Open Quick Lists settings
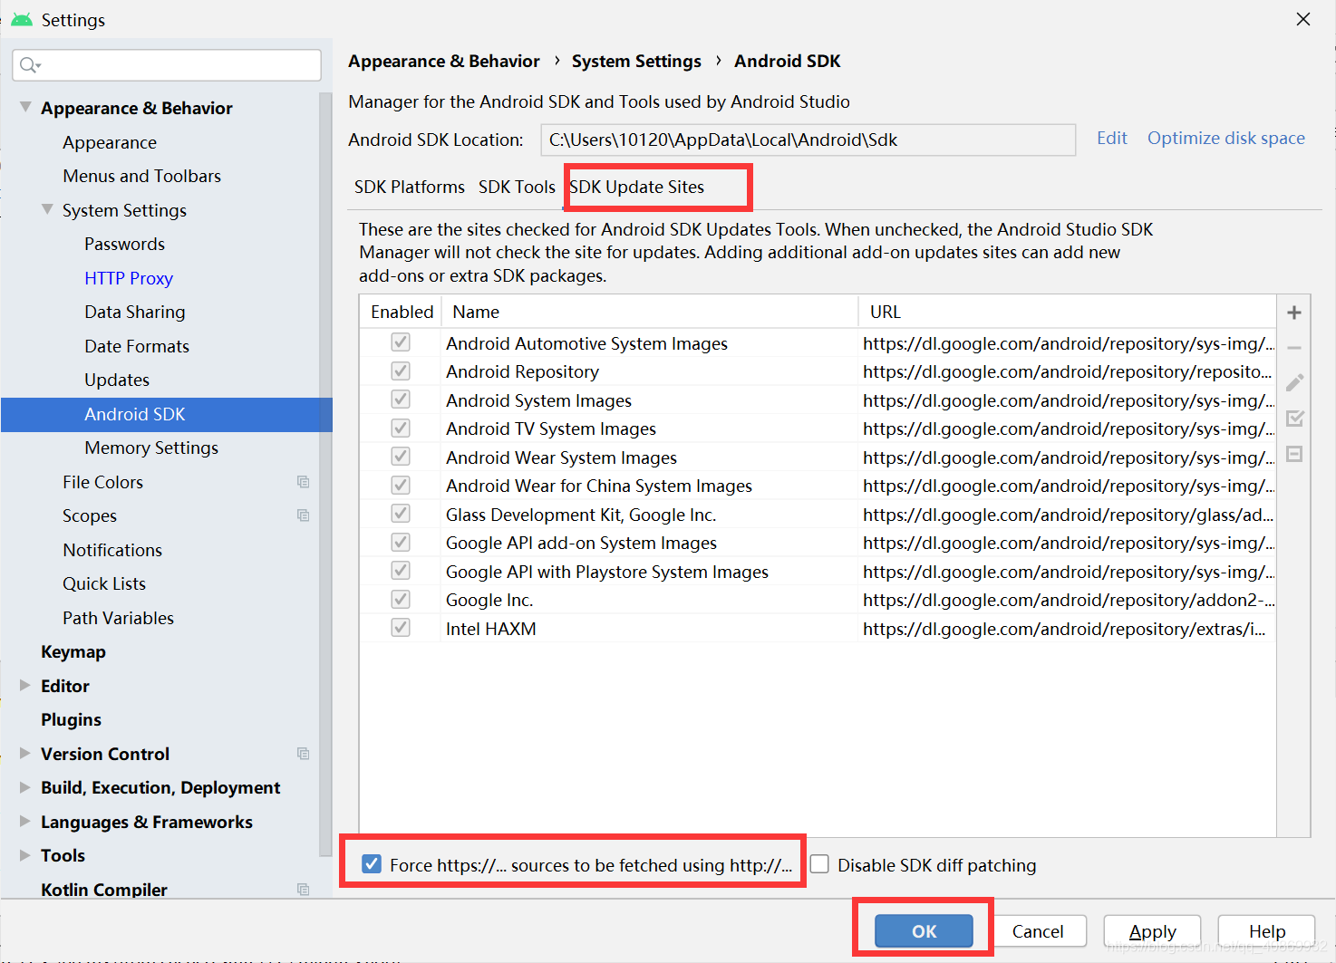Image resolution: width=1336 pixels, height=963 pixels. pyautogui.click(x=104, y=583)
